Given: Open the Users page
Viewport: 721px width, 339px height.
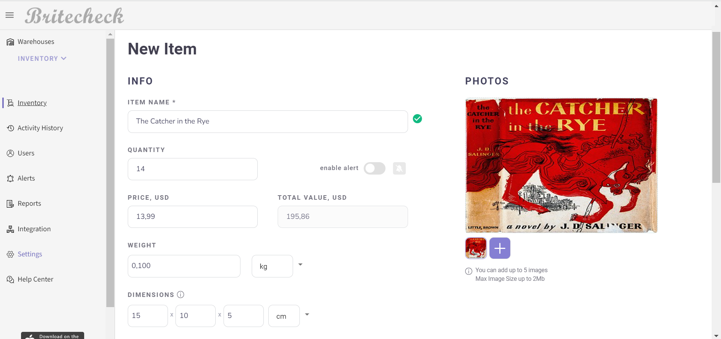Looking at the screenshot, I should 26,153.
